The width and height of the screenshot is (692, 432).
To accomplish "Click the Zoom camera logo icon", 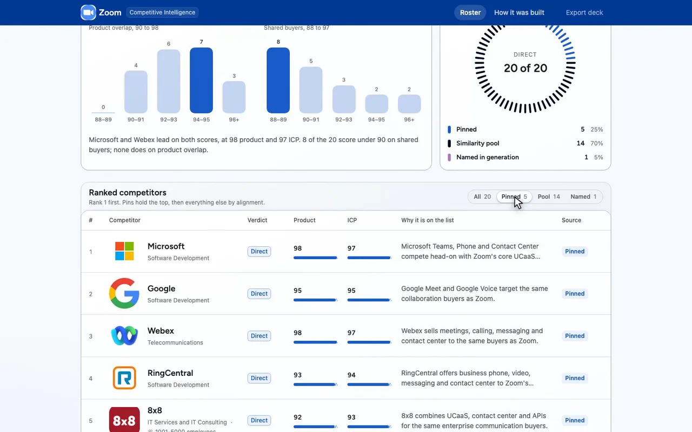I will point(88,12).
